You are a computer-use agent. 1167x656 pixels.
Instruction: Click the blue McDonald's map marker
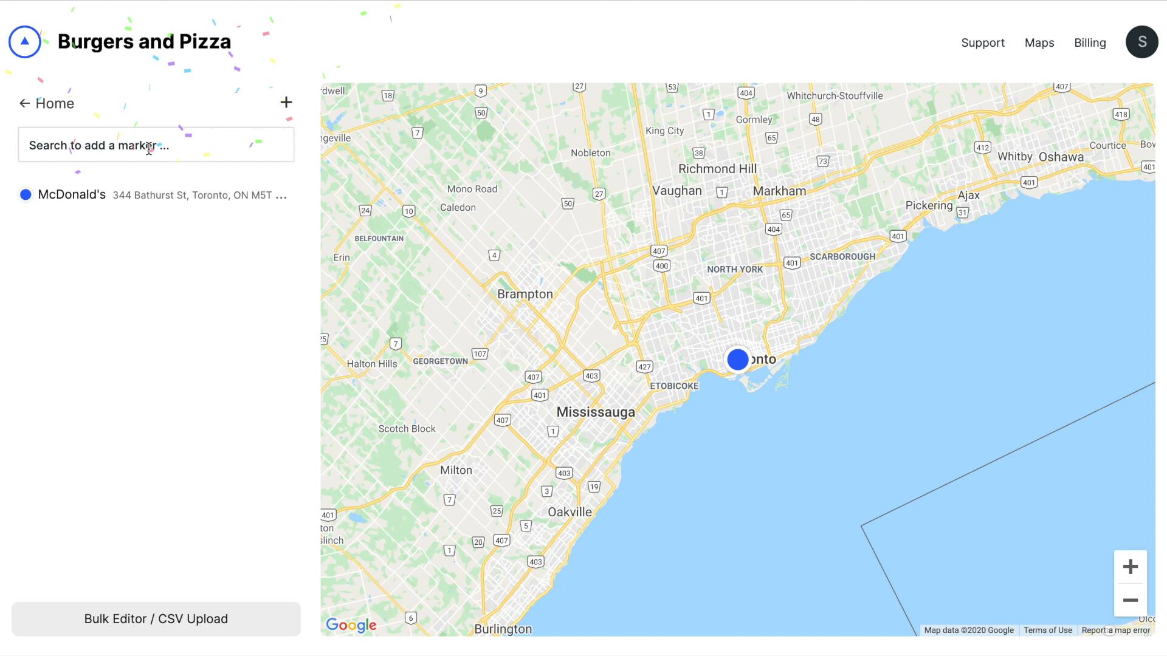[x=737, y=360]
